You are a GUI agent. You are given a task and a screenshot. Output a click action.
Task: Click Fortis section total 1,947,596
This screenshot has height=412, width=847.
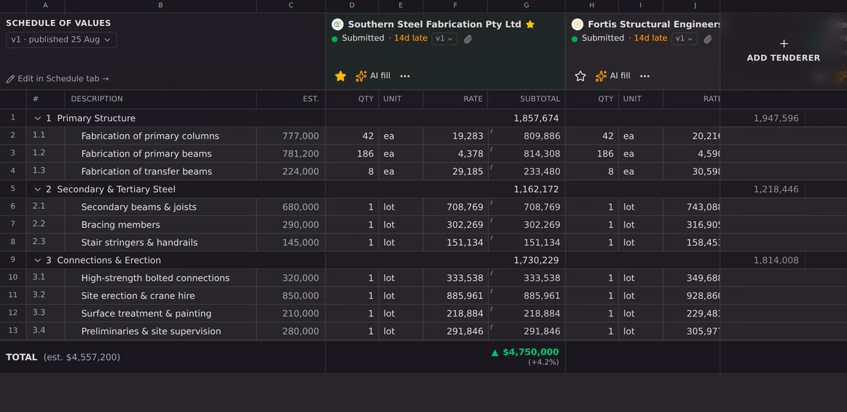tap(776, 119)
